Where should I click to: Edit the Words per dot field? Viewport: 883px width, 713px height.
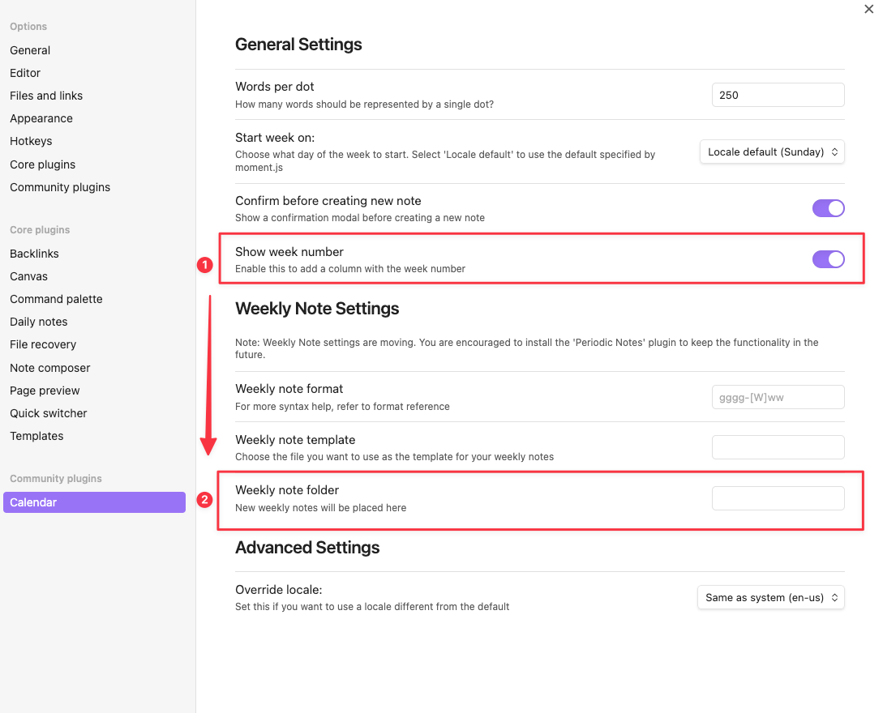(778, 95)
